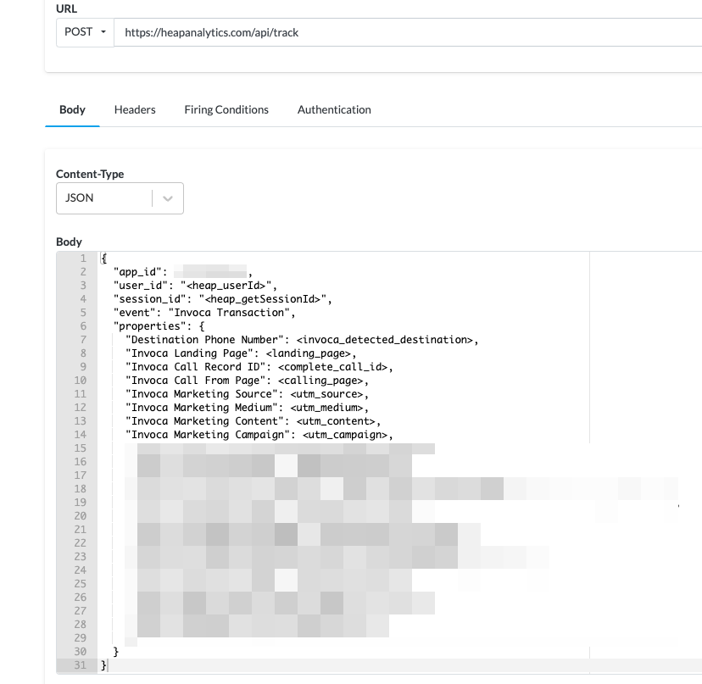
Task: Click the "session_id" line in editor
Action: (x=222, y=299)
